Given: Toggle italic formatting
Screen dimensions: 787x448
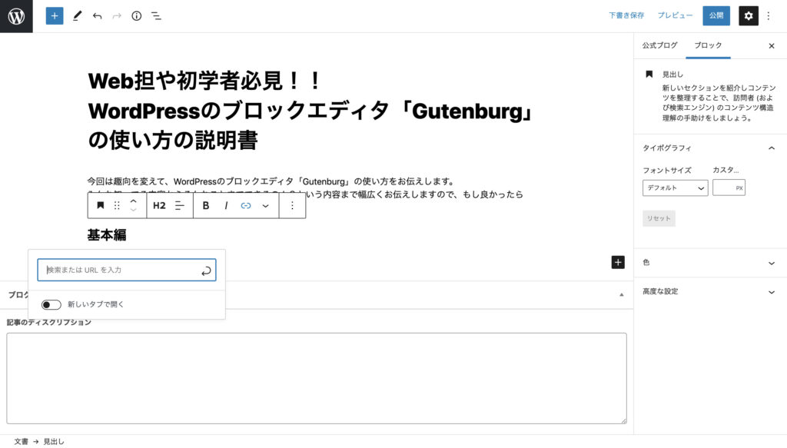Looking at the screenshot, I should pos(226,205).
